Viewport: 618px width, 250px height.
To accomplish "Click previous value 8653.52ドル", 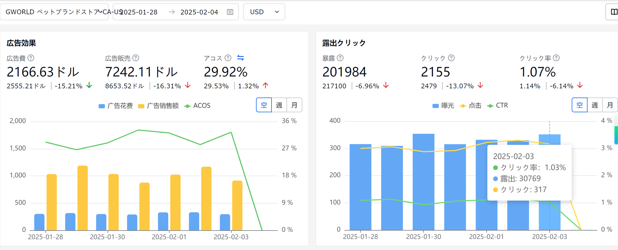I will 125,86.
